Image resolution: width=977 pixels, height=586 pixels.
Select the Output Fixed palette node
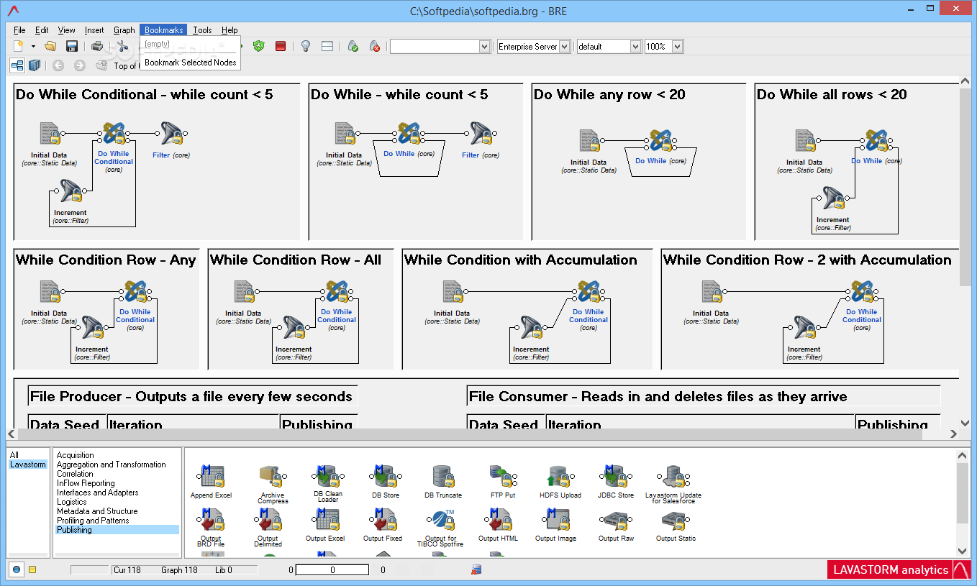383,525
